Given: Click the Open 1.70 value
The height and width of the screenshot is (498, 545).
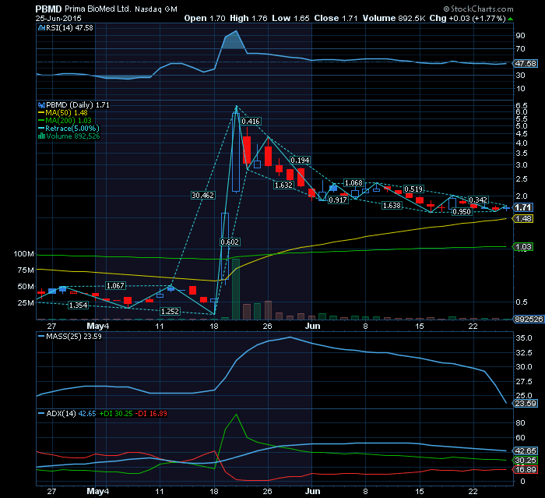Looking at the screenshot, I should (x=205, y=19).
